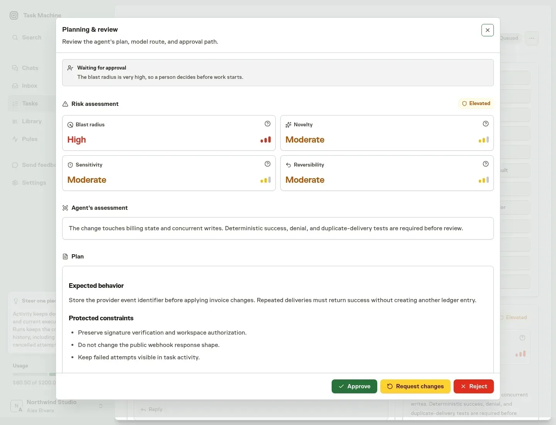Open Pulse in the sidebar
Image resolution: width=556 pixels, height=425 pixels.
tap(32, 139)
